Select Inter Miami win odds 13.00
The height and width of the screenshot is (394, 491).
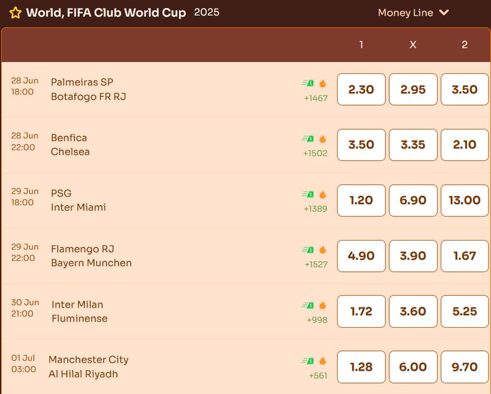point(465,201)
